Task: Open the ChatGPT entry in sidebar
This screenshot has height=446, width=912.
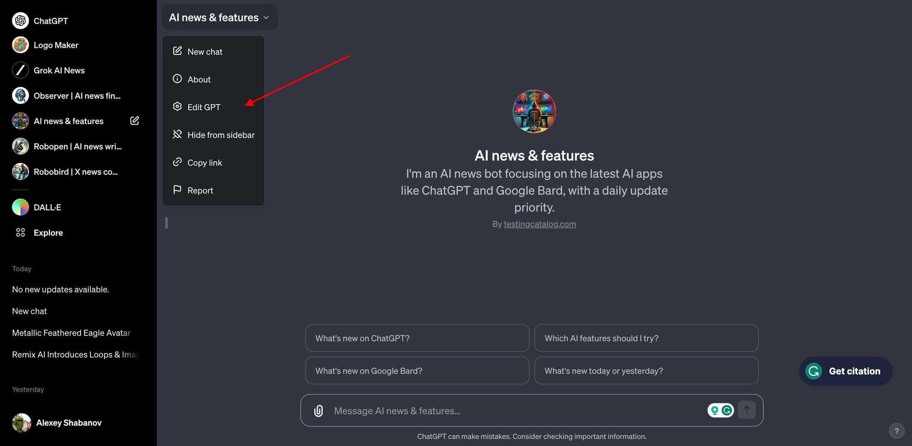Action: [x=51, y=21]
